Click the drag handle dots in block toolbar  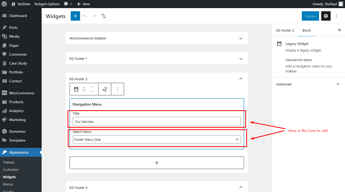pos(84,89)
